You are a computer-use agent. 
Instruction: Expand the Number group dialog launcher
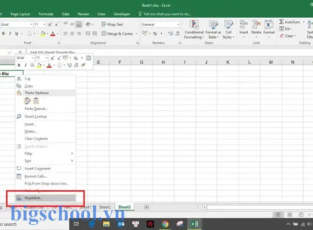coord(180,43)
